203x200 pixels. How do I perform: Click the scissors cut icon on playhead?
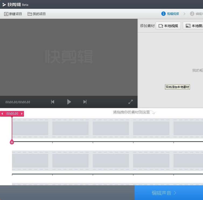click(12, 142)
